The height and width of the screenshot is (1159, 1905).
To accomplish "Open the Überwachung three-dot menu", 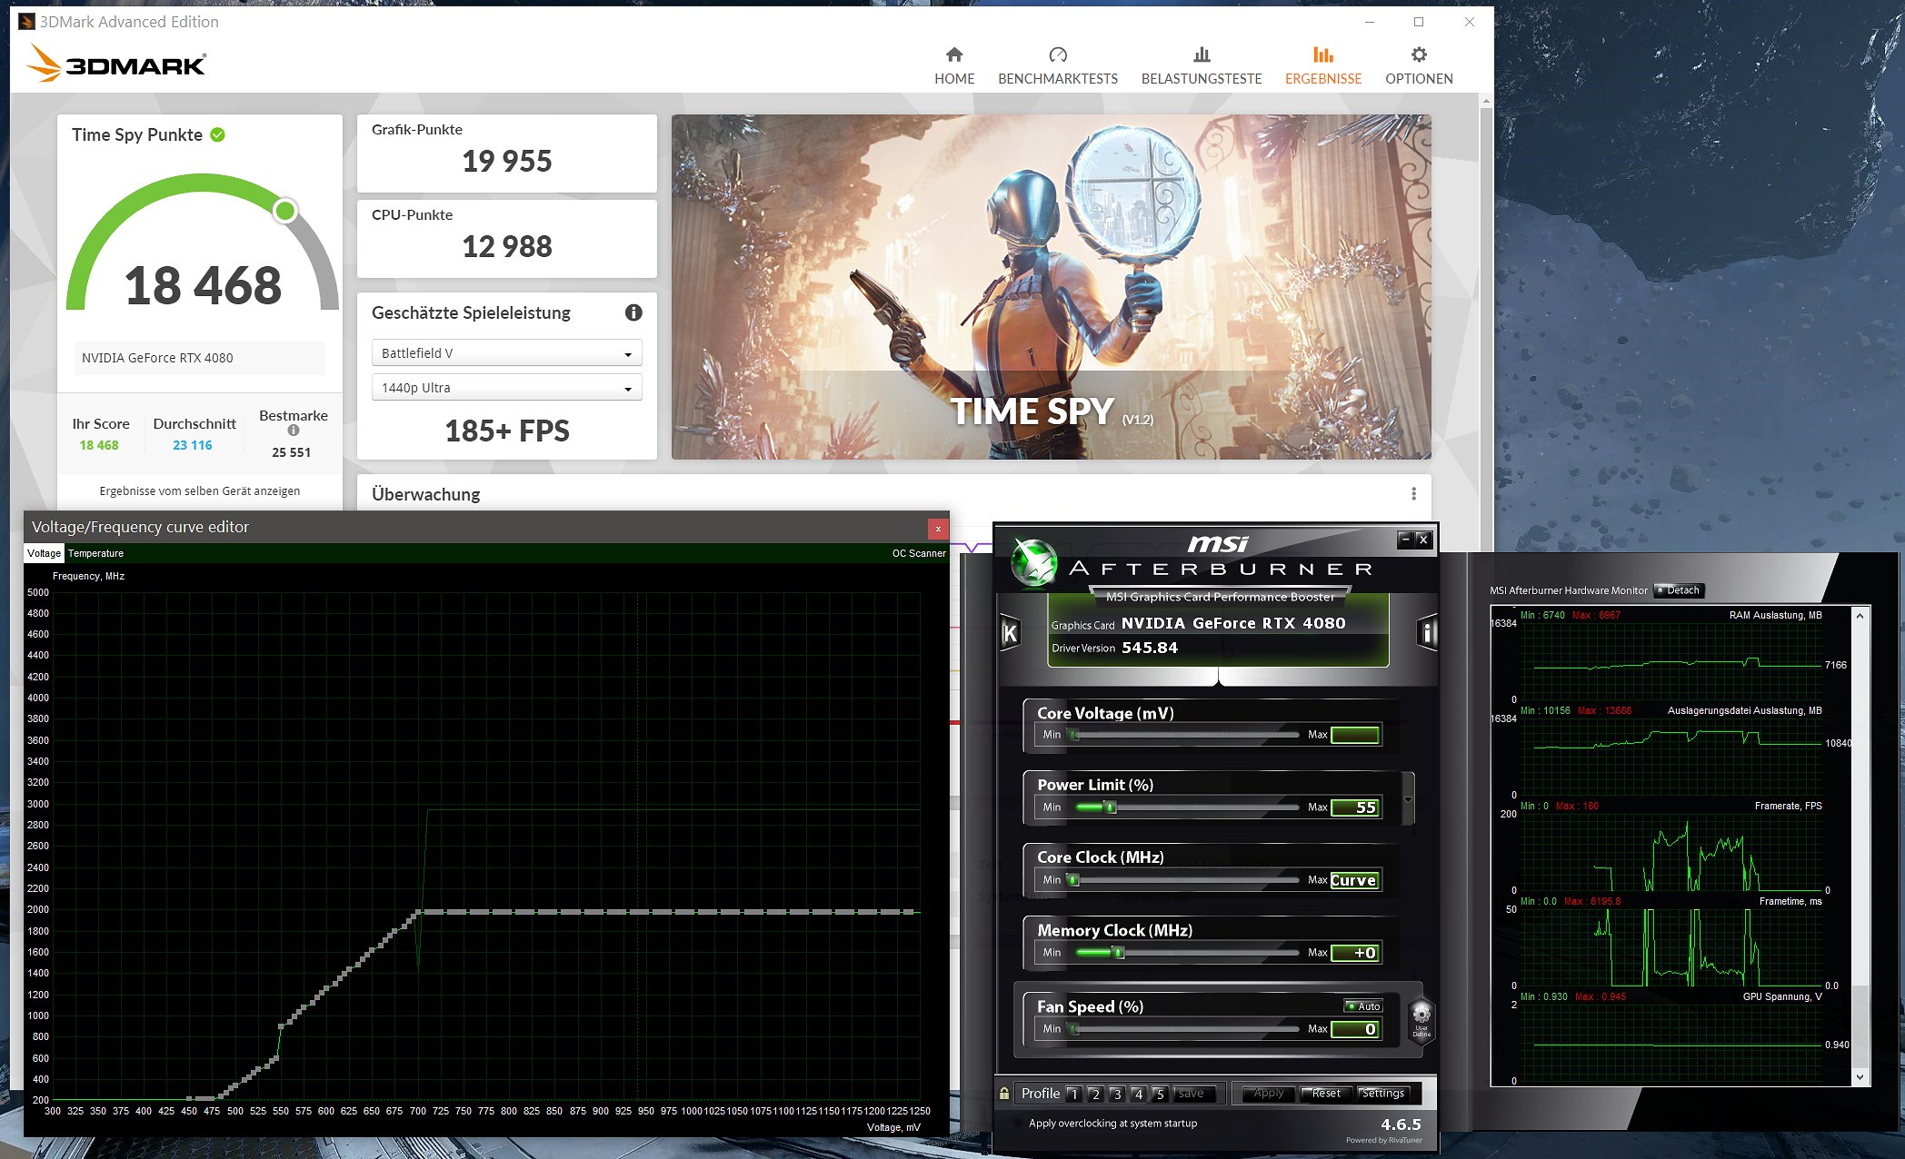I will (x=1413, y=493).
